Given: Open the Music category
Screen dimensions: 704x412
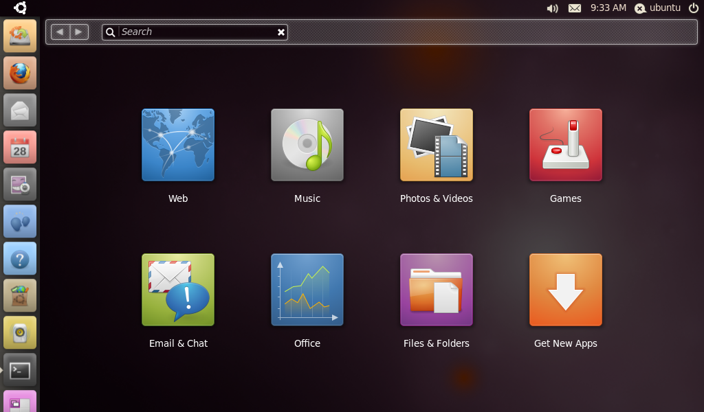Looking at the screenshot, I should pos(307,145).
